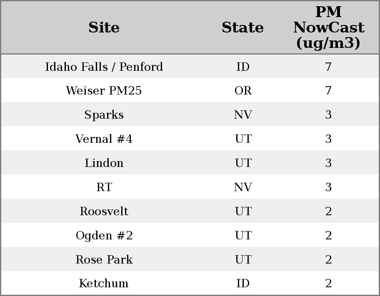Click PM value 3 for Lindon
380x296 pixels.
[x=328, y=163]
